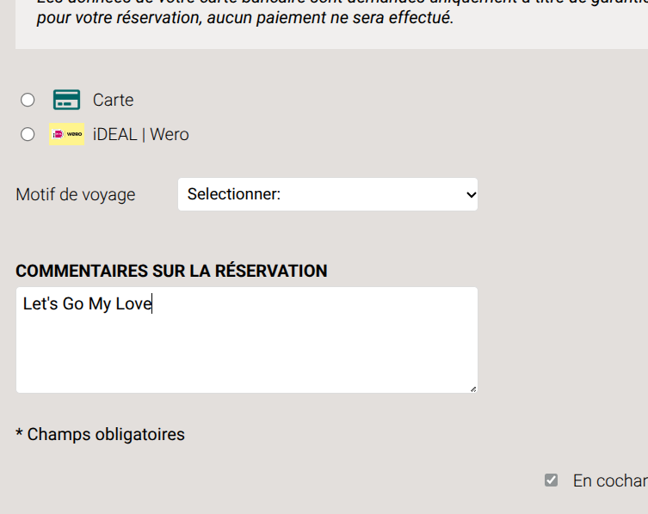The image size is (648, 514).
Task: Click the "Let's Go My Love" comment text
Action: click(x=87, y=303)
